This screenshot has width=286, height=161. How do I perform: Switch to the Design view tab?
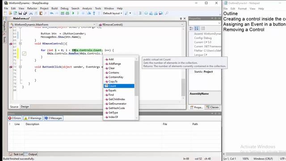25,106
